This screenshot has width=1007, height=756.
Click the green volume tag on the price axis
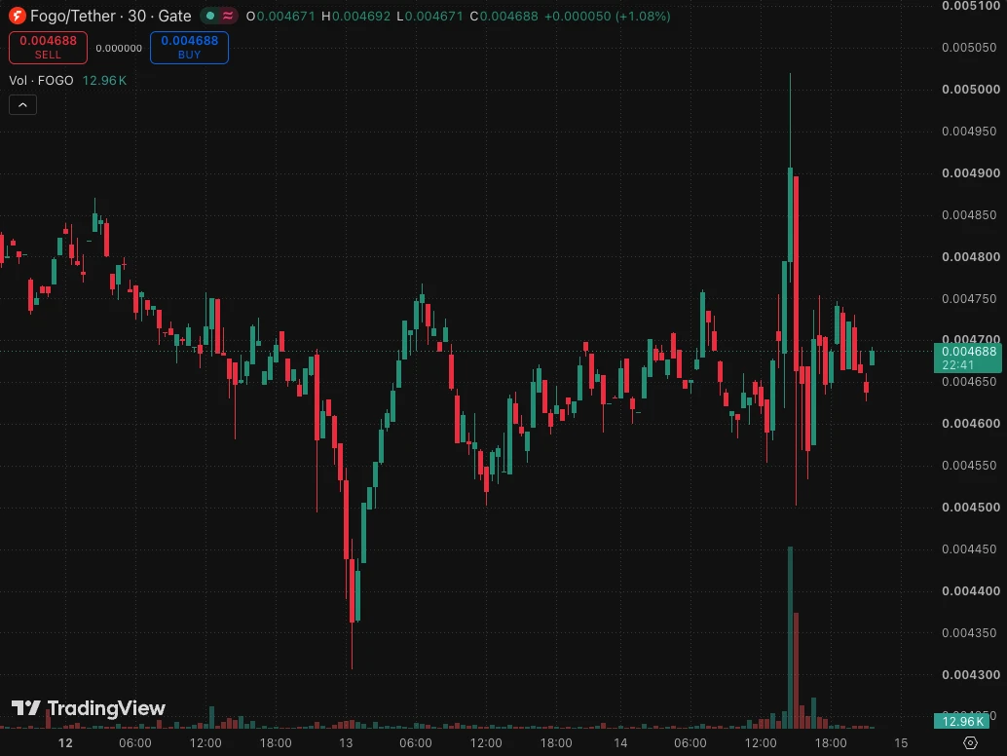(961, 721)
